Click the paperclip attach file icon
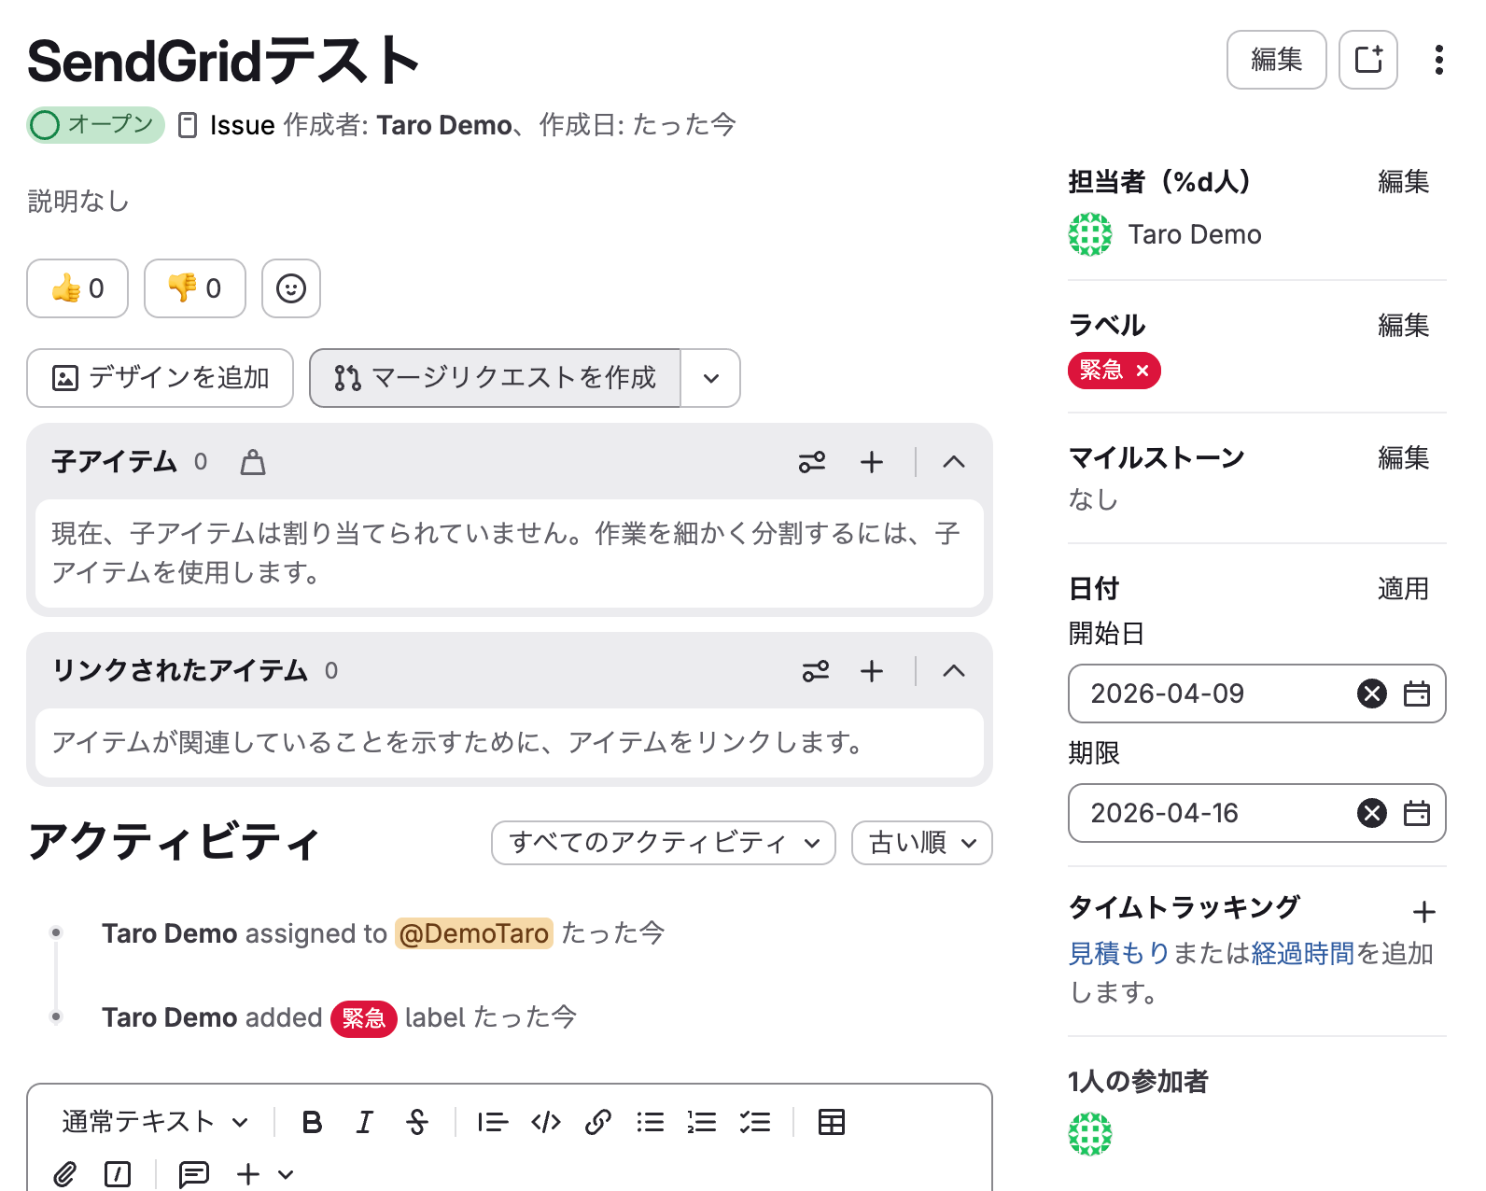 tap(64, 1174)
